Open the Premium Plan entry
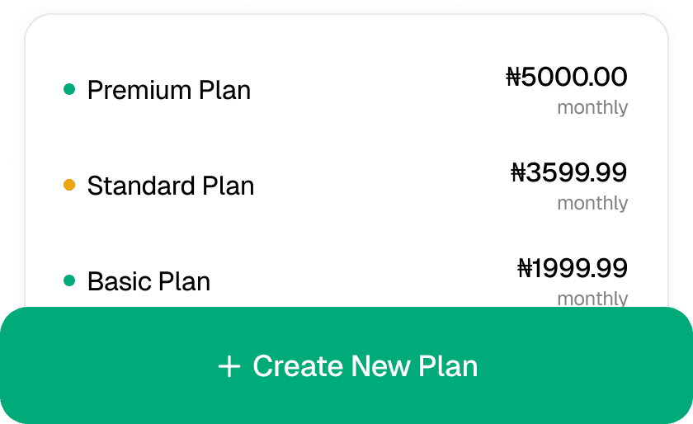693x424 pixels. [x=168, y=90]
